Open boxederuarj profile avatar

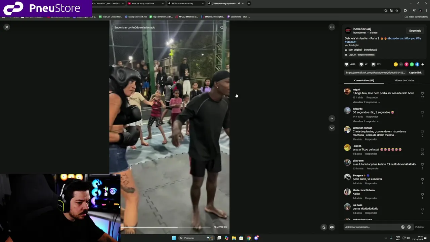click(348, 31)
